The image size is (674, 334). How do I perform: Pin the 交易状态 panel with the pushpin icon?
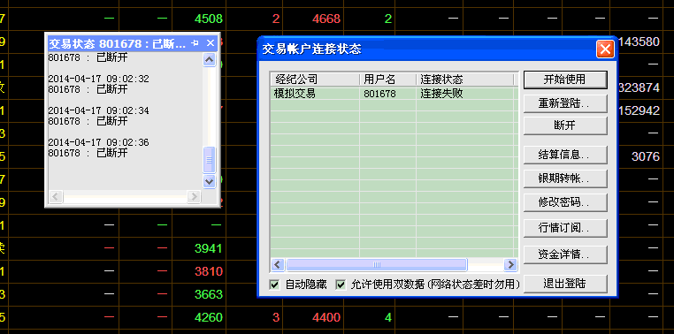[195, 43]
